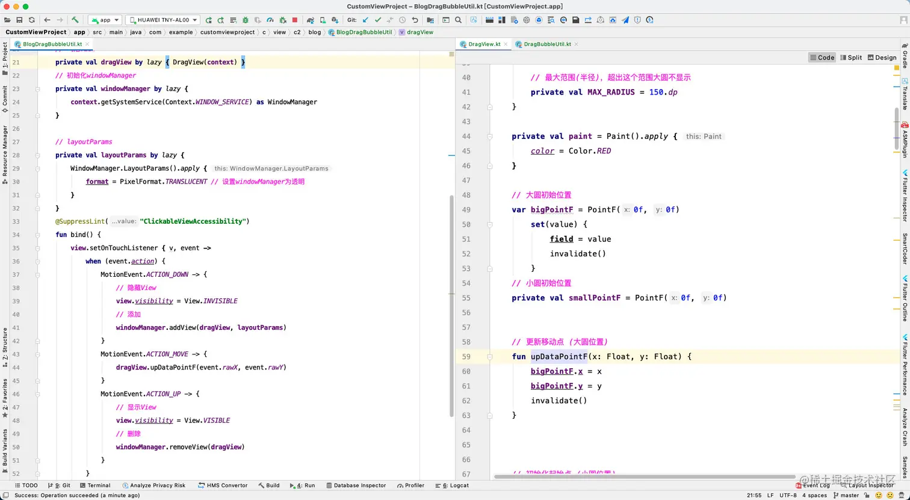Click the Sync/Reload from disk icon

(x=31, y=20)
